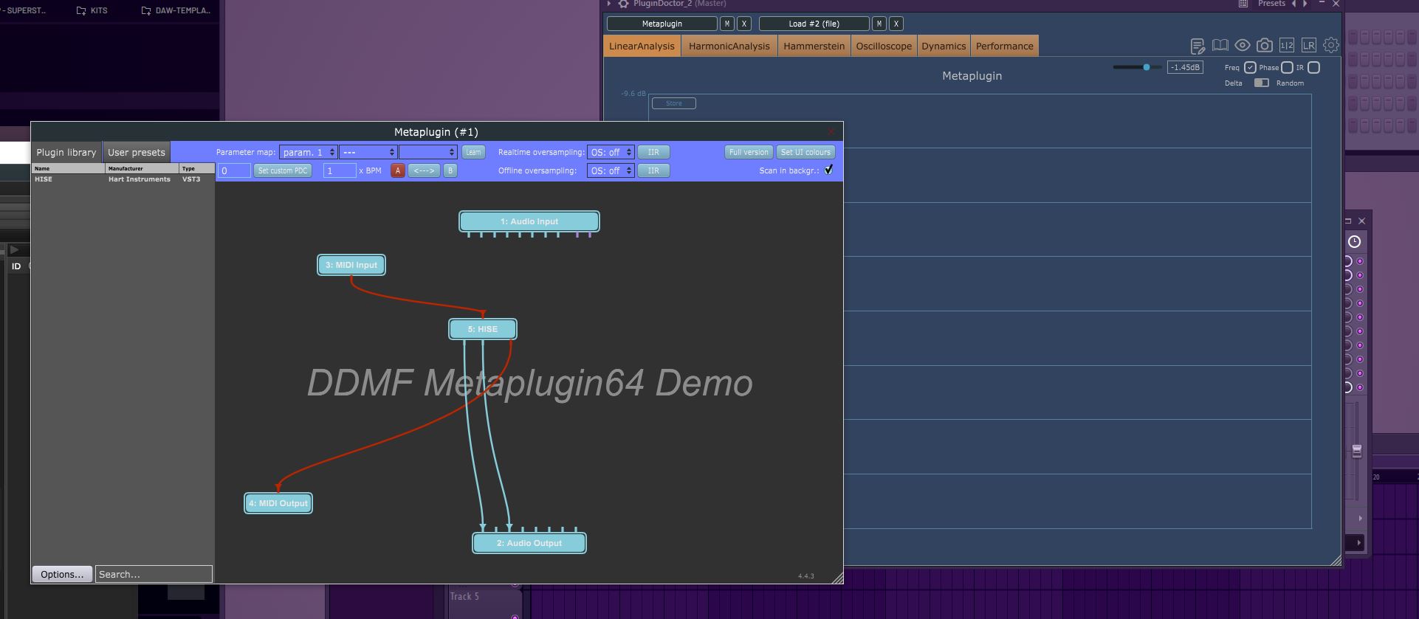
Task: Open the empty third parameter map dropdown
Action: coord(427,152)
